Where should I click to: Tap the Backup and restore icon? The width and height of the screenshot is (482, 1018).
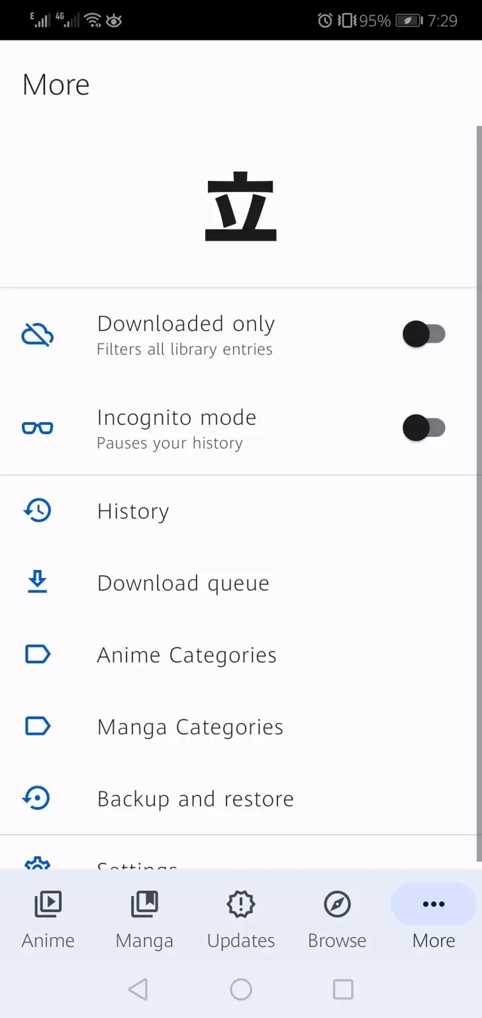pyautogui.click(x=37, y=798)
